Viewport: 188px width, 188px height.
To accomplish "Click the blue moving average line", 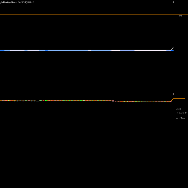I will (x=86, y=51).
